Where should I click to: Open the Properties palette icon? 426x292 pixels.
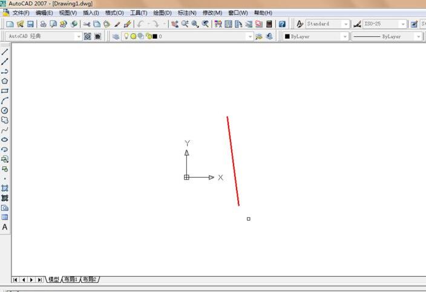218,24
